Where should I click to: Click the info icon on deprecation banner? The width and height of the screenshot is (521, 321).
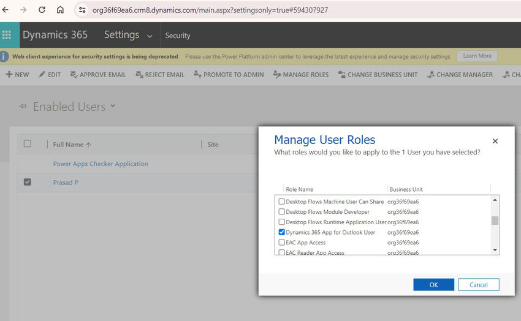click(x=4, y=56)
